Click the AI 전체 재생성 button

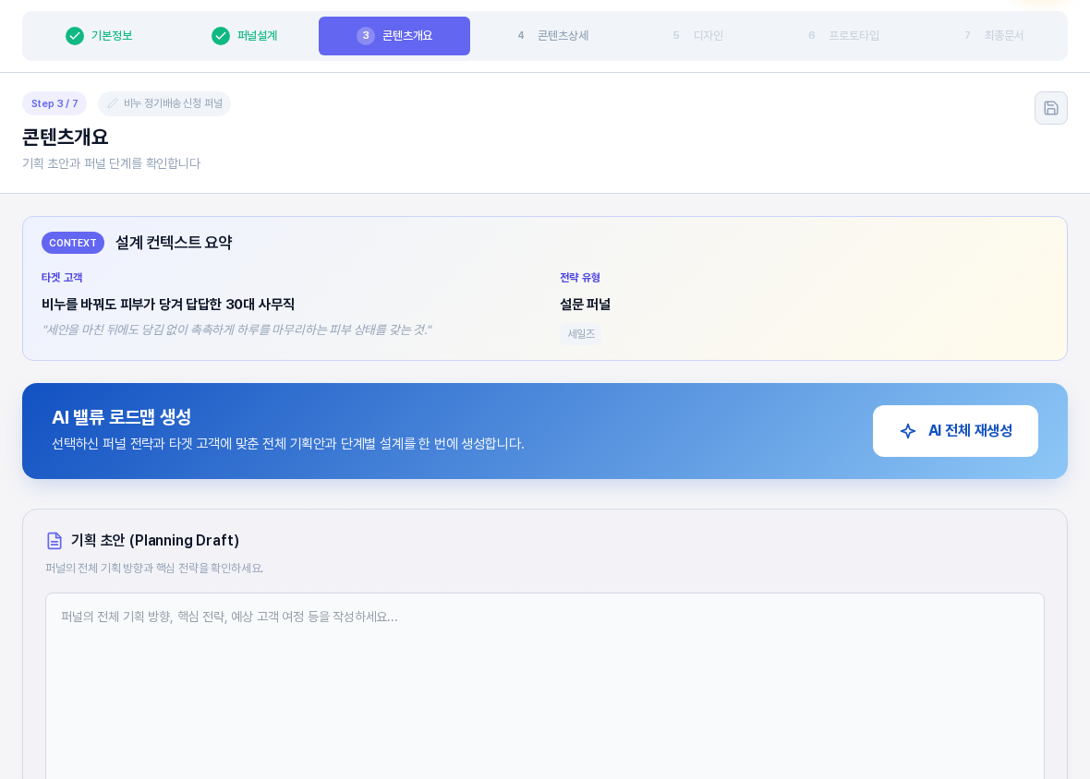coord(955,431)
